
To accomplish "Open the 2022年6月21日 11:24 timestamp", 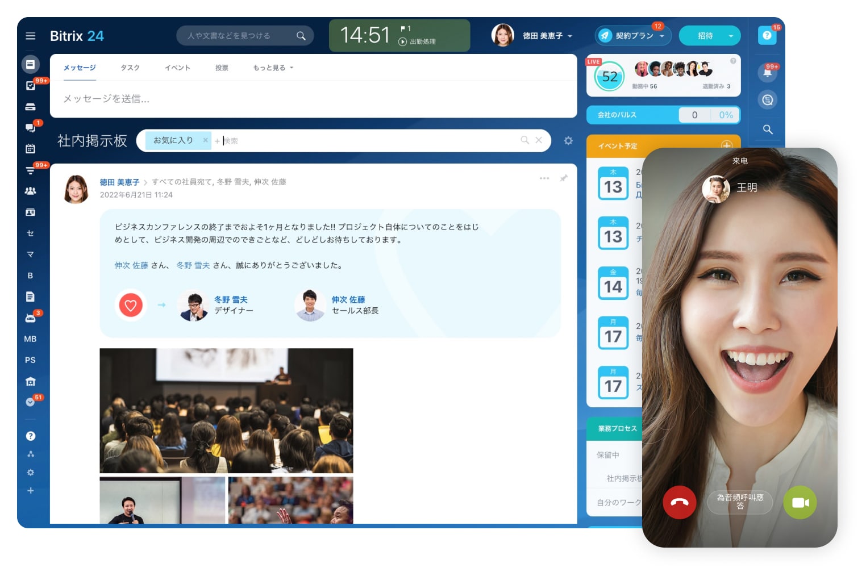I will [136, 195].
